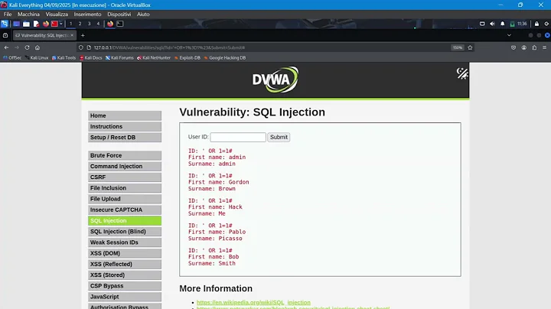Open the extensions puzzle icon

pyautogui.click(x=534, y=47)
